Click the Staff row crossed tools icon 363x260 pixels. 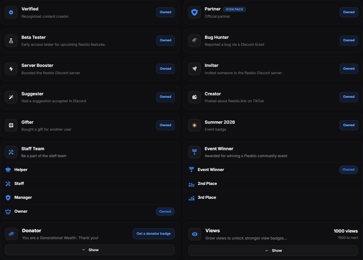pos(8,184)
